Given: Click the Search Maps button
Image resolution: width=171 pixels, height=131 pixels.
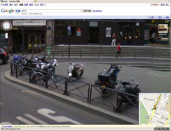Looking at the screenshot, I should pos(87,11).
